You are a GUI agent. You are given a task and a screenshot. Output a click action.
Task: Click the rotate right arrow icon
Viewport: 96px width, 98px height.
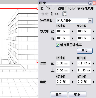[x=47, y=14]
